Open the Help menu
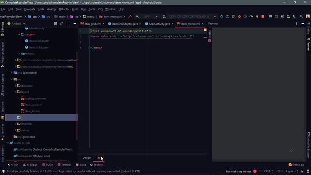 (x=121, y=9)
